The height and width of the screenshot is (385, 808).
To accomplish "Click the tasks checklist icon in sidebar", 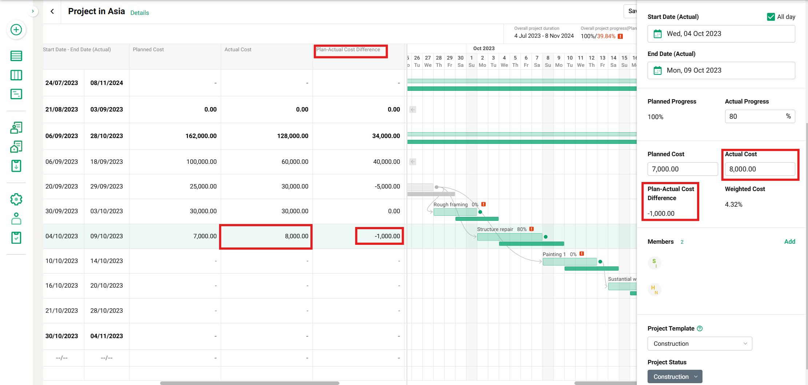I will (x=16, y=238).
